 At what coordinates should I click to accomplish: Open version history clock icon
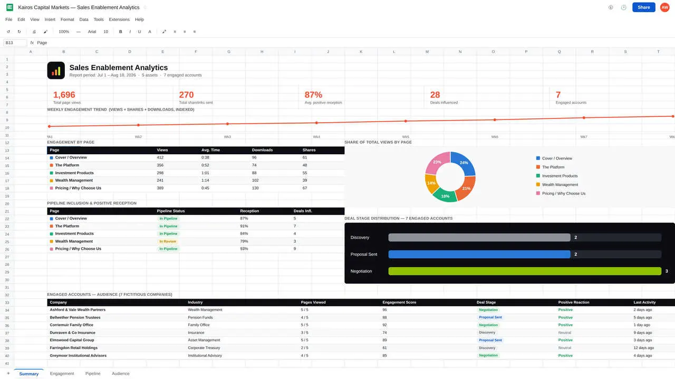(x=623, y=7)
